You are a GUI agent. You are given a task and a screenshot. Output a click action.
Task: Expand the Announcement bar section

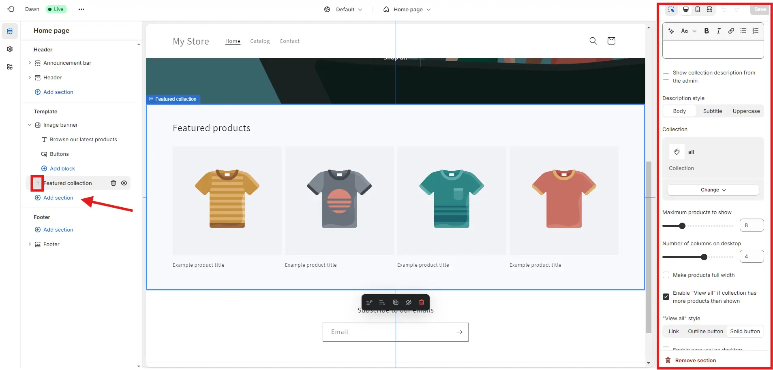click(x=30, y=63)
